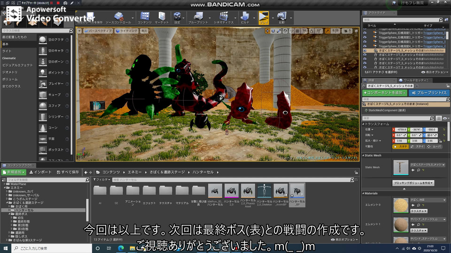Viewport: 451px width, 253px height.
Task: Select StaticMeshComponent (継承) in component list
Action: pyautogui.click(x=387, y=110)
